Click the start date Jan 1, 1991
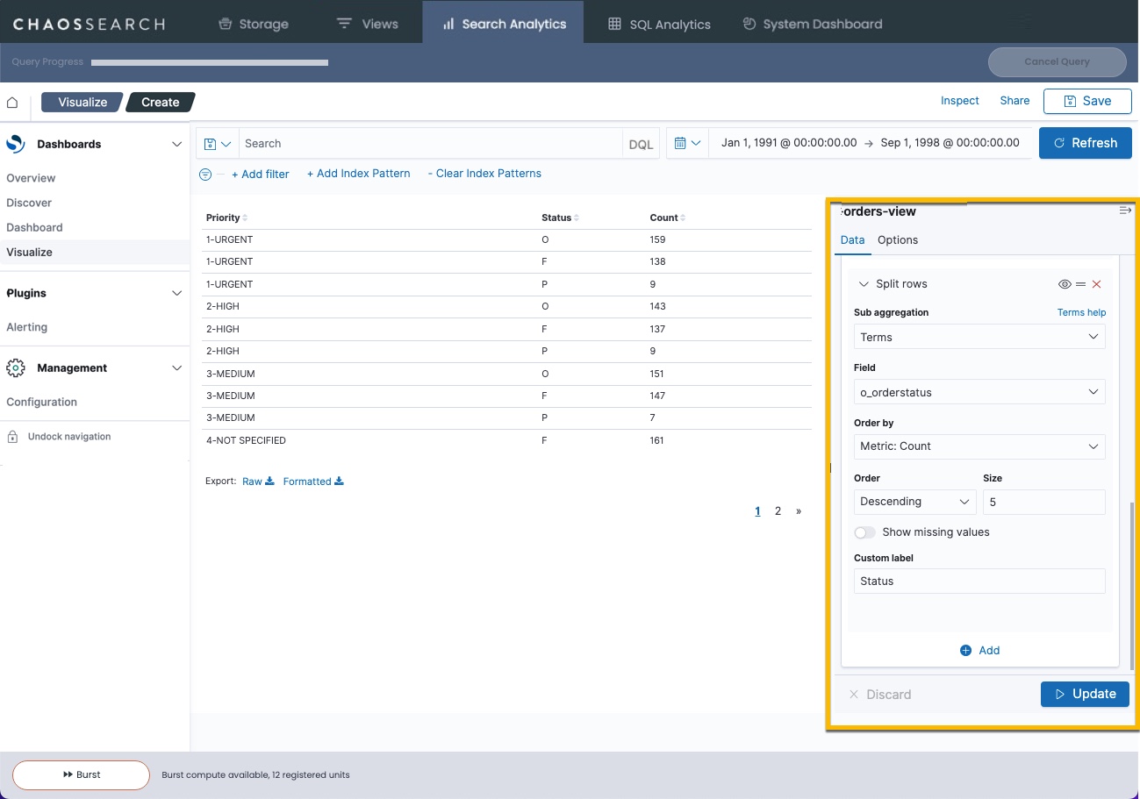The width and height of the screenshot is (1140, 799). point(789,143)
